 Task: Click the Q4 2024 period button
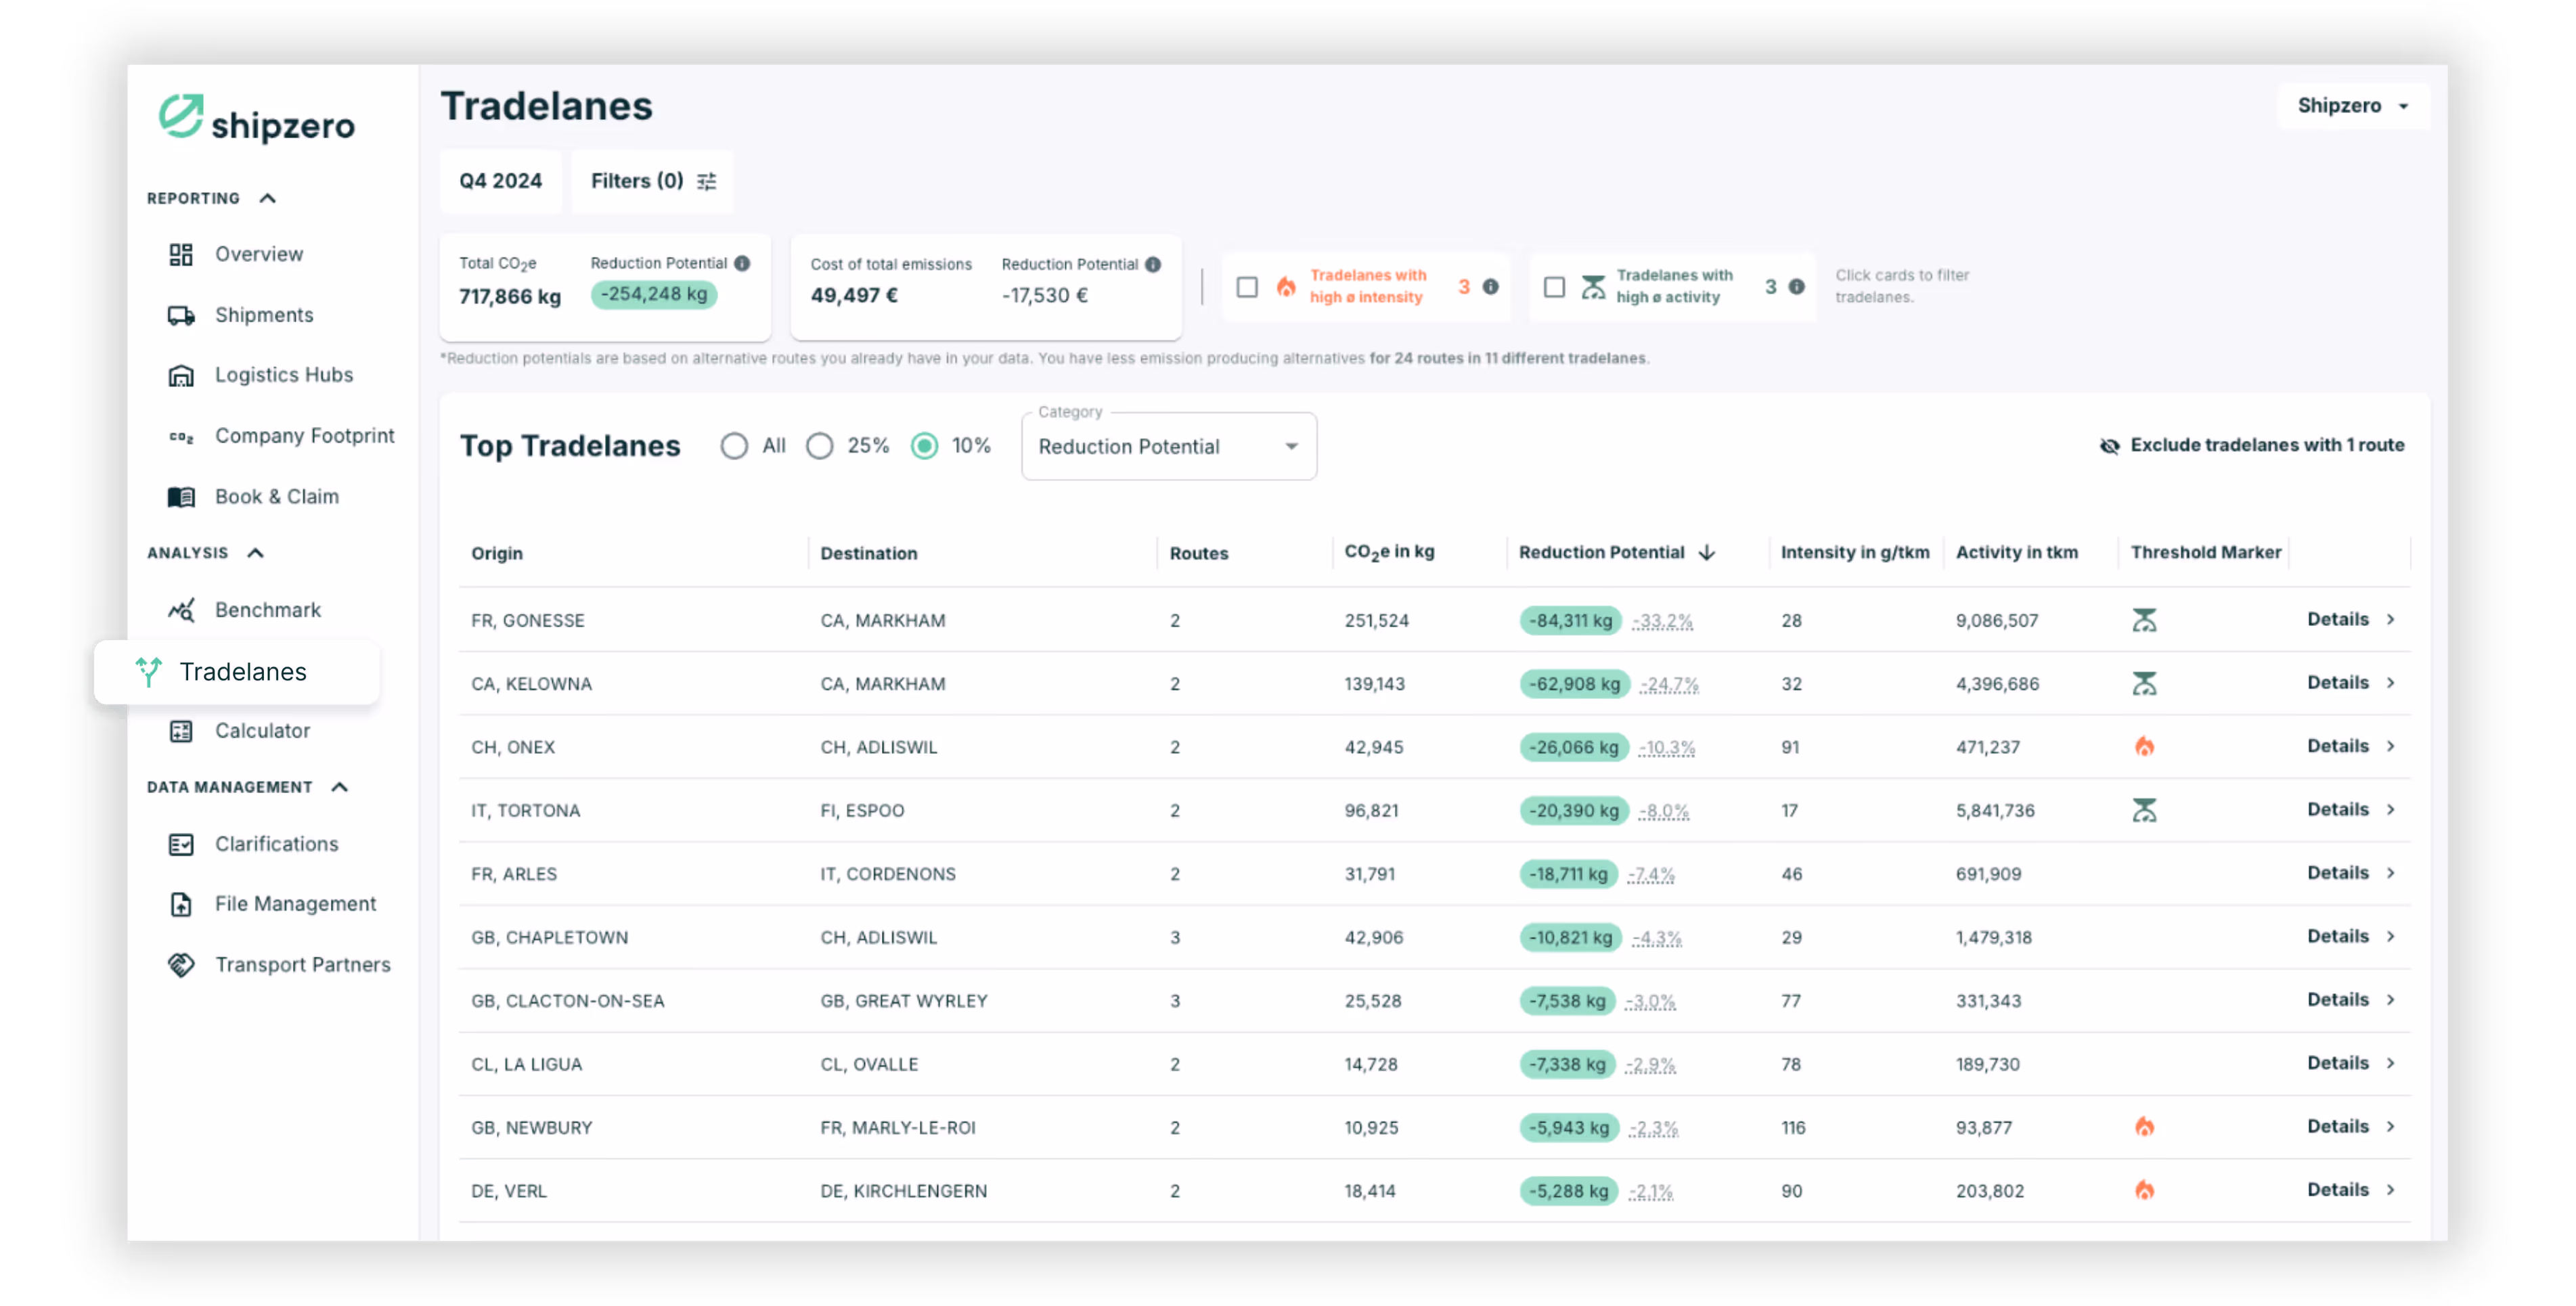point(500,181)
